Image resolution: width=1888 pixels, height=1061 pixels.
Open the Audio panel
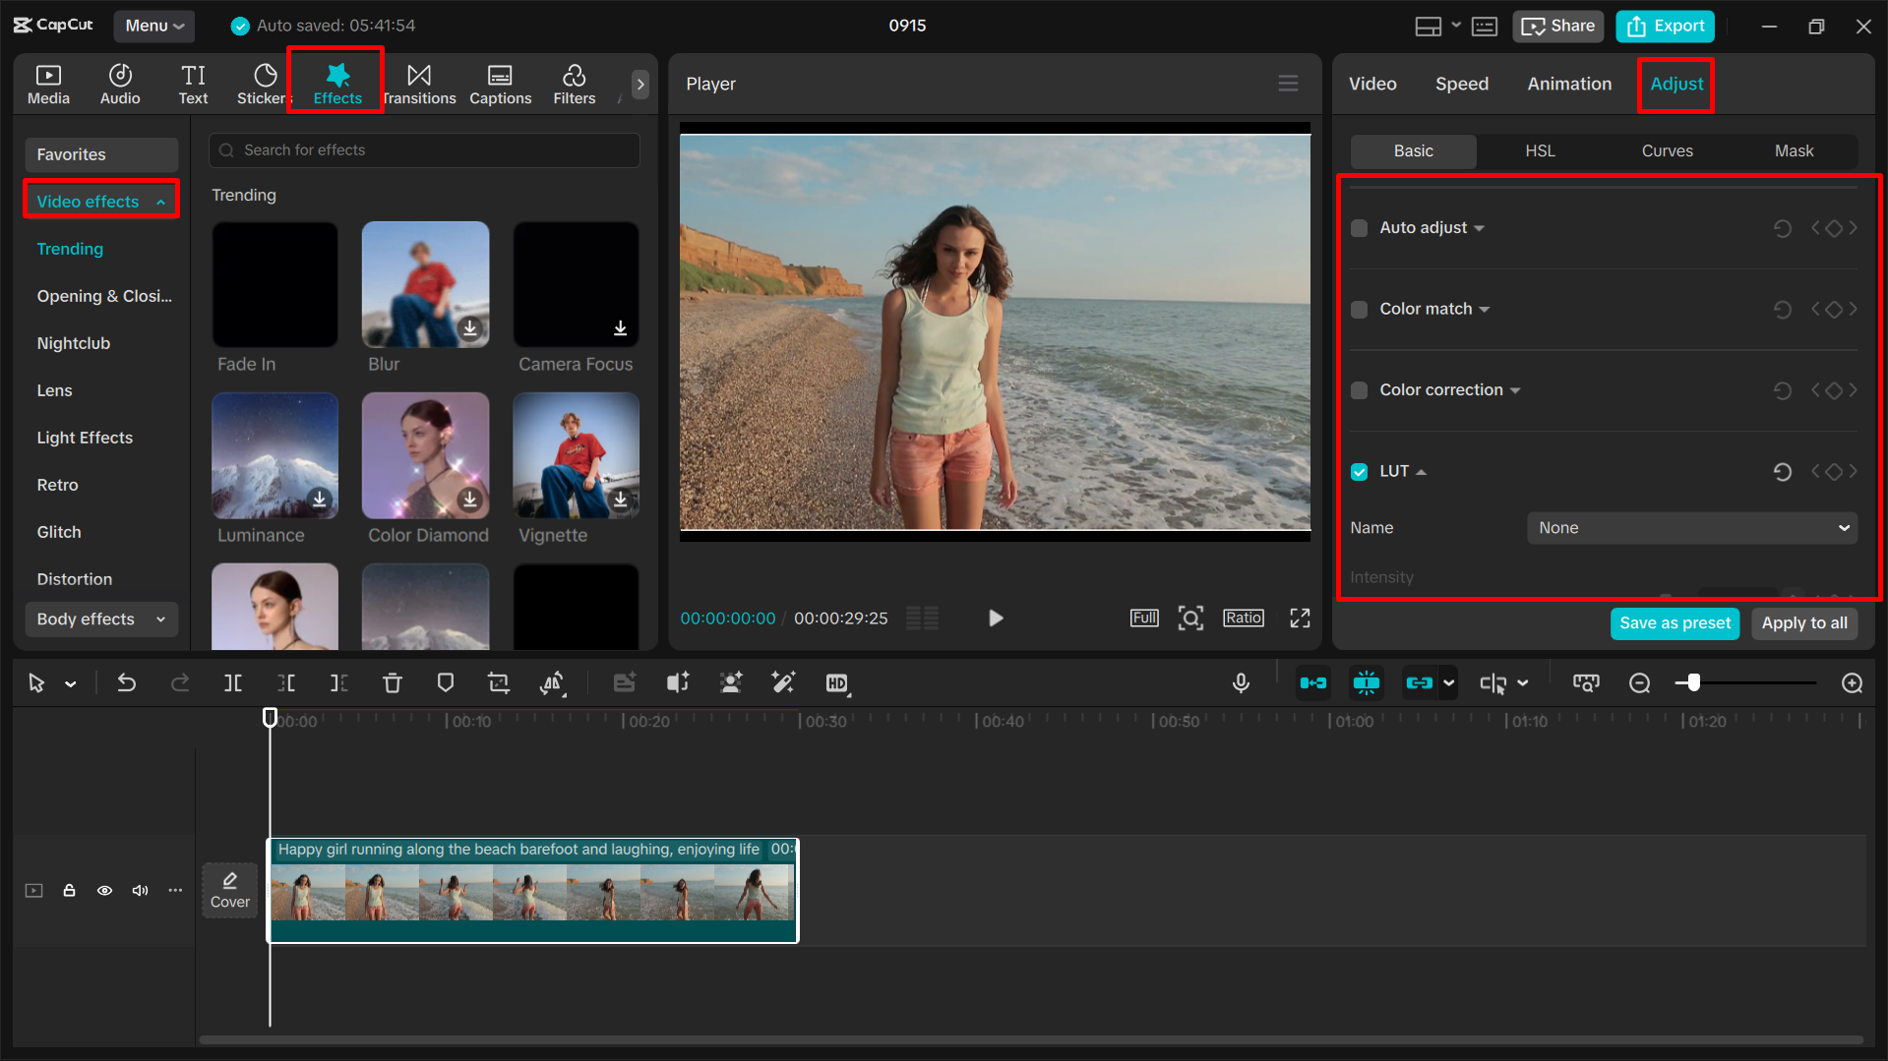[x=119, y=84]
